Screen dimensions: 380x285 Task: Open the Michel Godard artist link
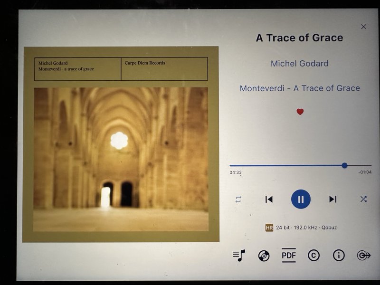tap(300, 64)
